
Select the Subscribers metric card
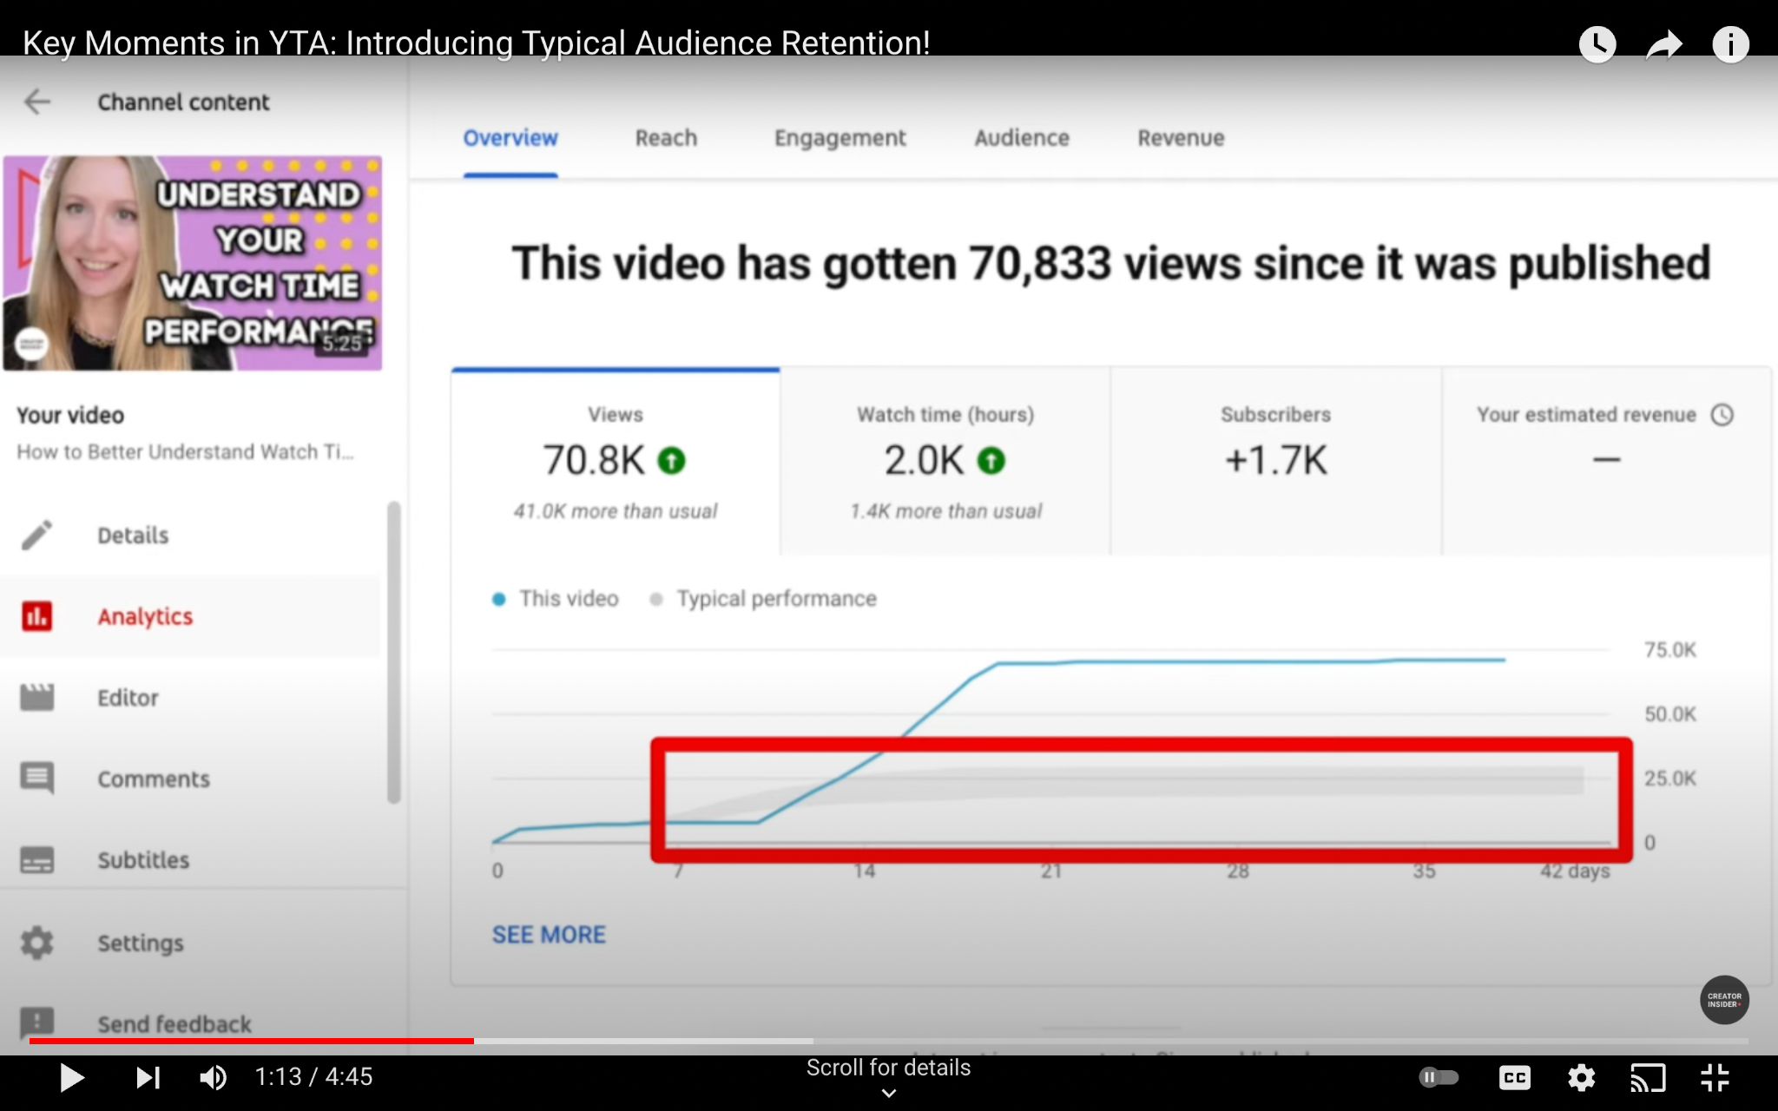pos(1276,463)
